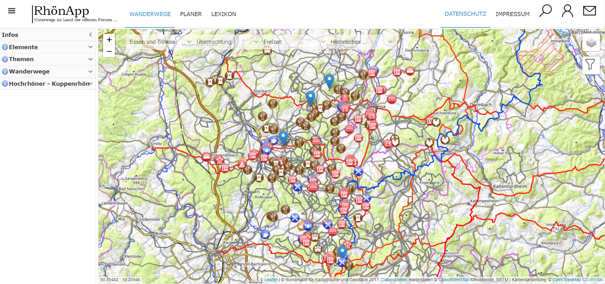Click the Kaltennordheim town label
Viewport: 605px width, 284px height.
(x=510, y=186)
